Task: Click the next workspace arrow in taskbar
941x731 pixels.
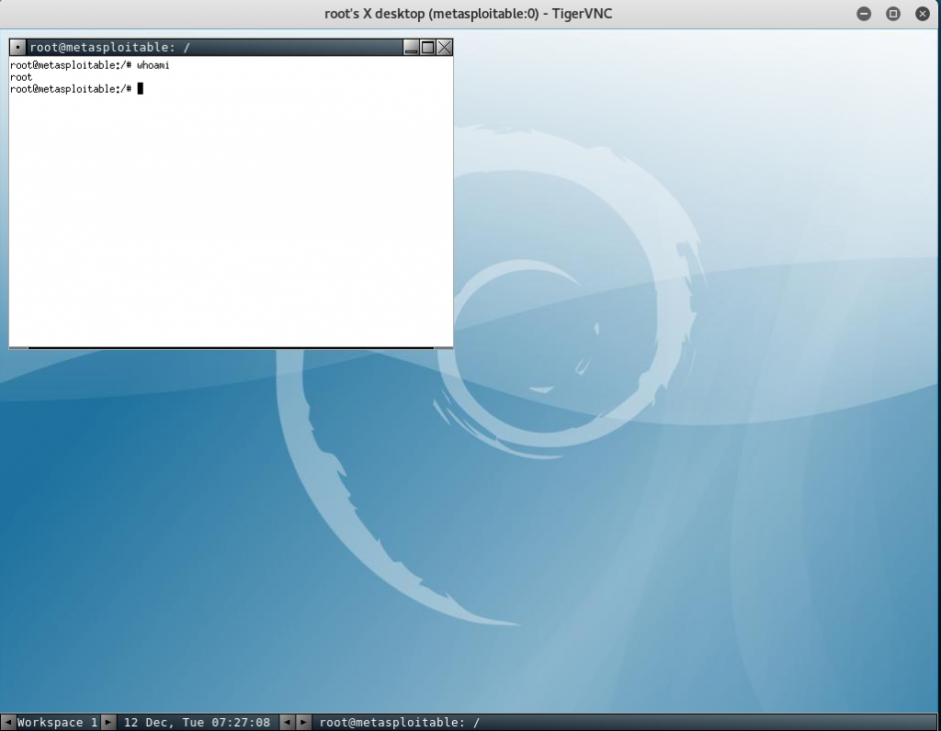Action: coord(108,723)
